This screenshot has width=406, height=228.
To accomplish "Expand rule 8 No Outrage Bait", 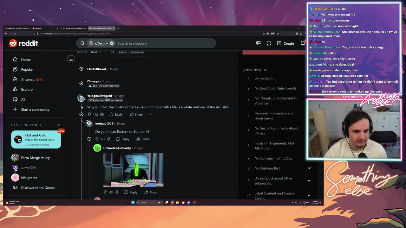I will (x=309, y=168).
